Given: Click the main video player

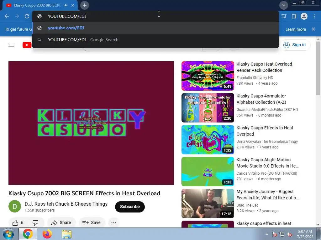Looking at the screenshot, I should [91, 123].
